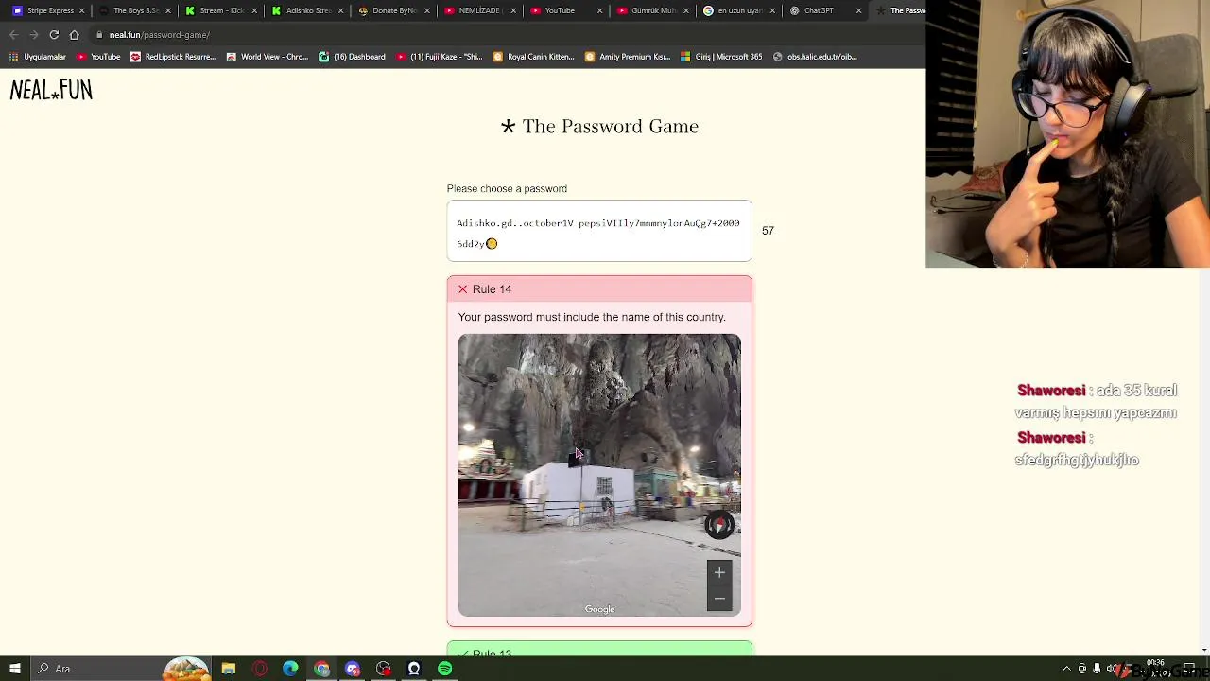
Task: Switch to The Boys browser tab
Action: pos(135,10)
